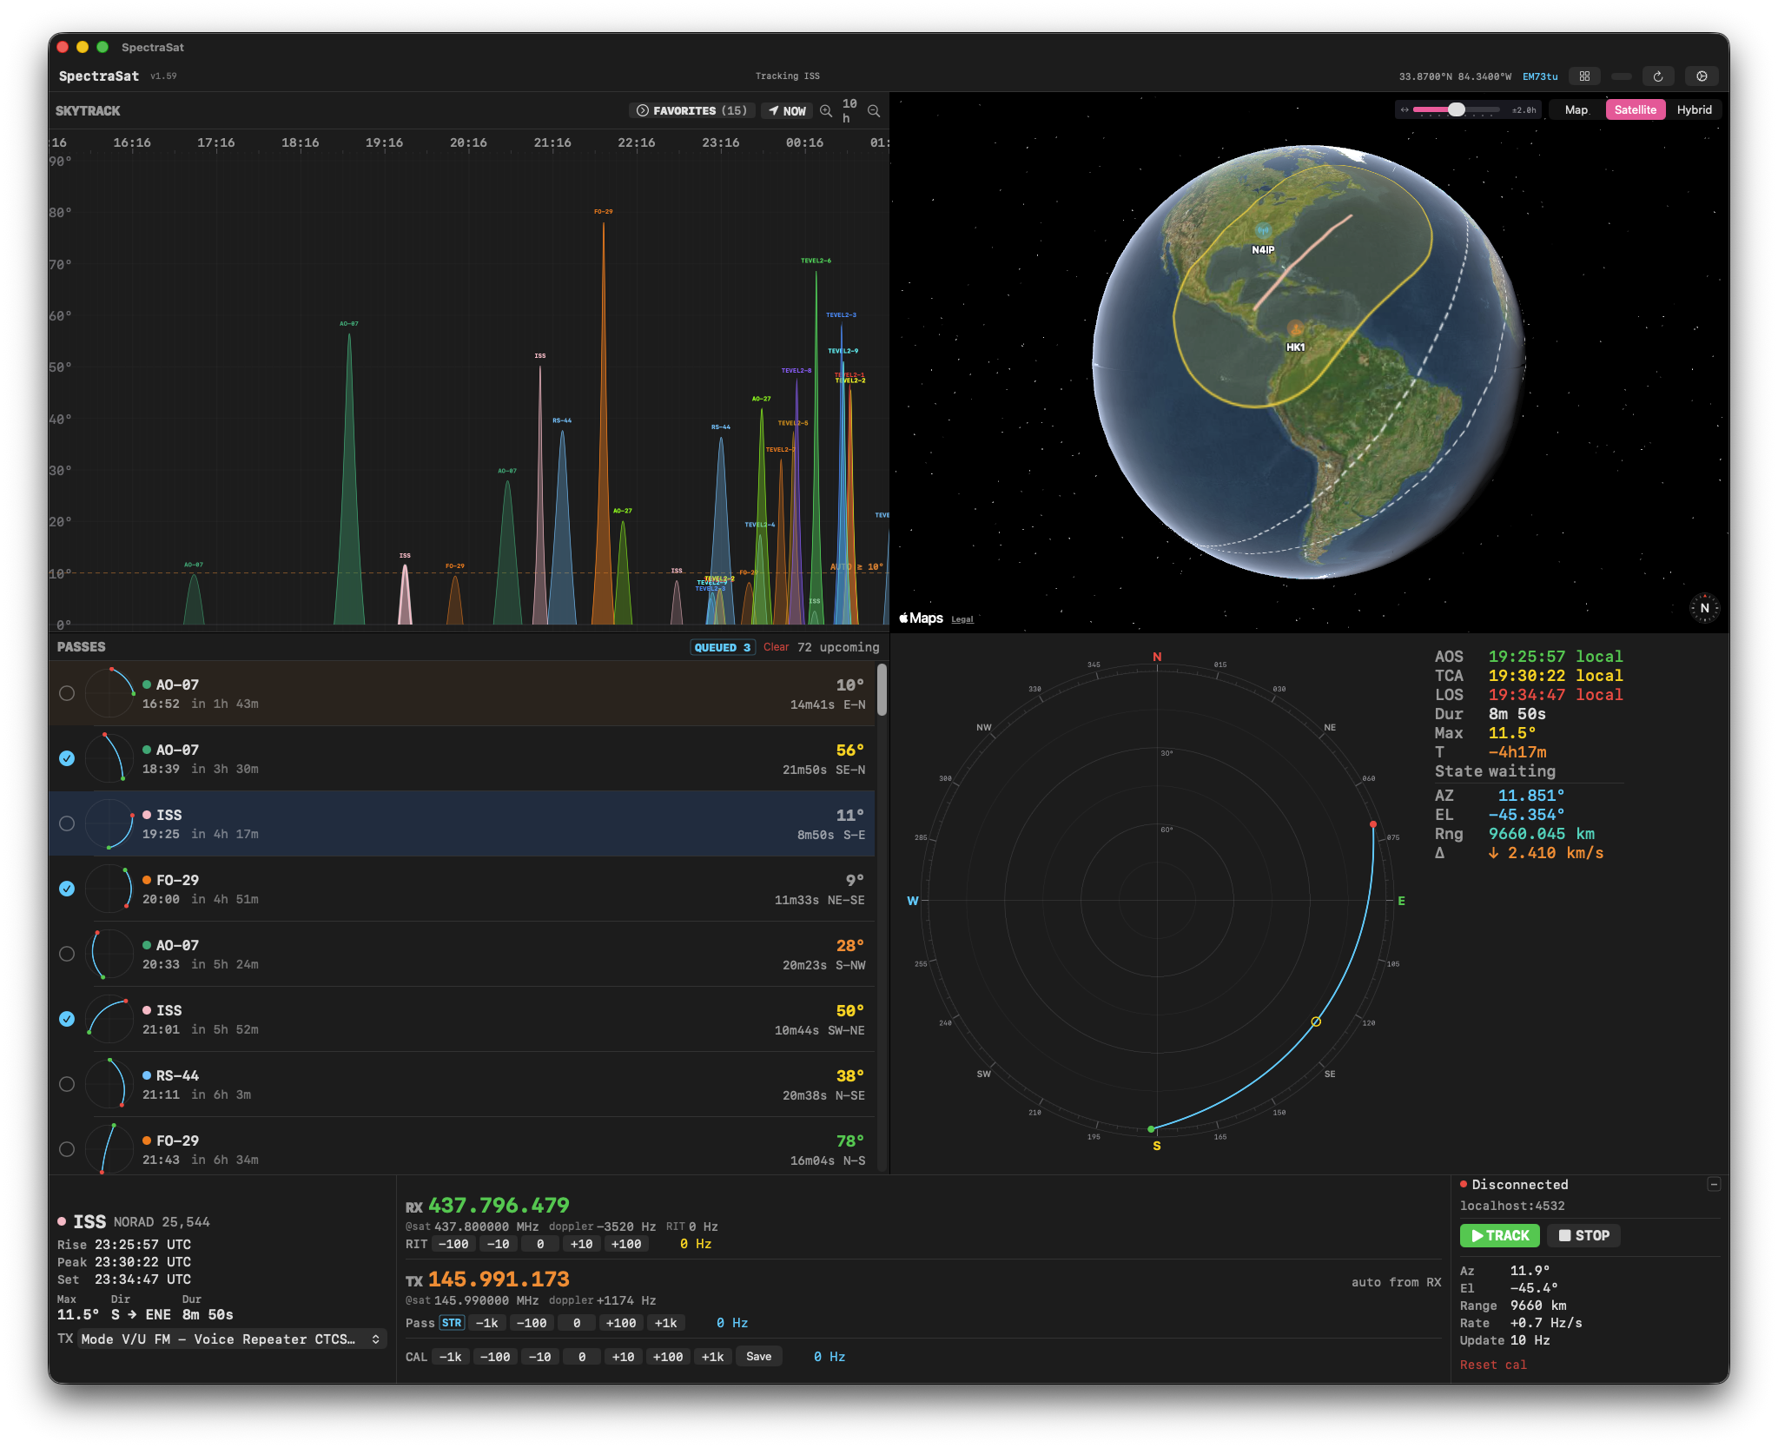
Task: Click the pass arc thumbnail for RS-44 21:11
Action: click(110, 1083)
